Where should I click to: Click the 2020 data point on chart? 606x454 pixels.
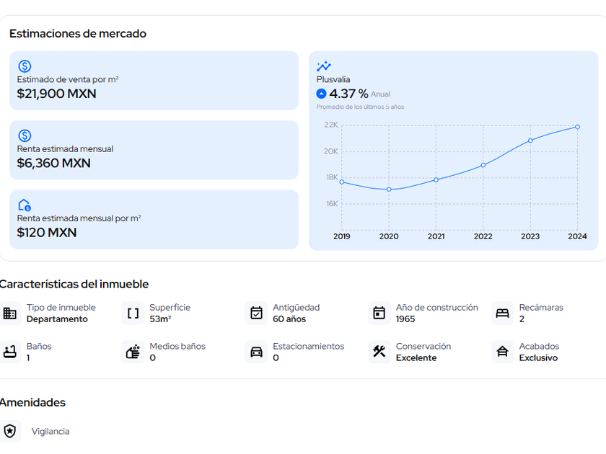pyautogui.click(x=389, y=190)
